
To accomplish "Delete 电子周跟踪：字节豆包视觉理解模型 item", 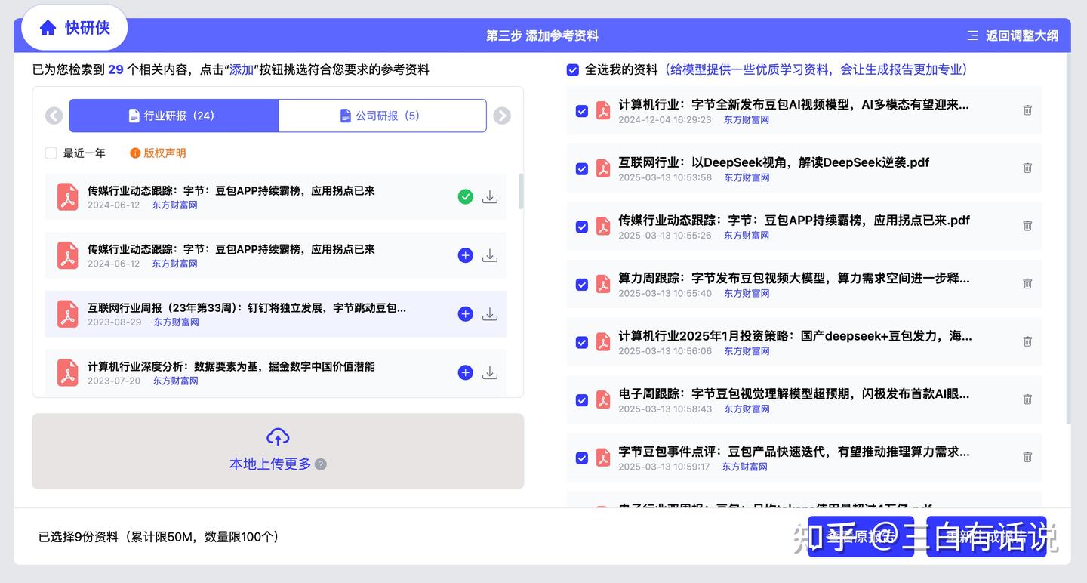I will (1027, 399).
